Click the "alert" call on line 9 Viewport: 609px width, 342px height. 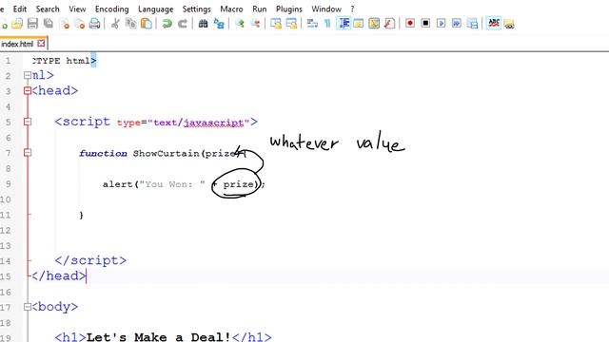[118, 184]
